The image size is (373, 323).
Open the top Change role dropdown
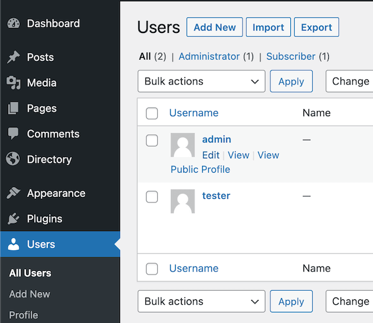[x=350, y=81]
